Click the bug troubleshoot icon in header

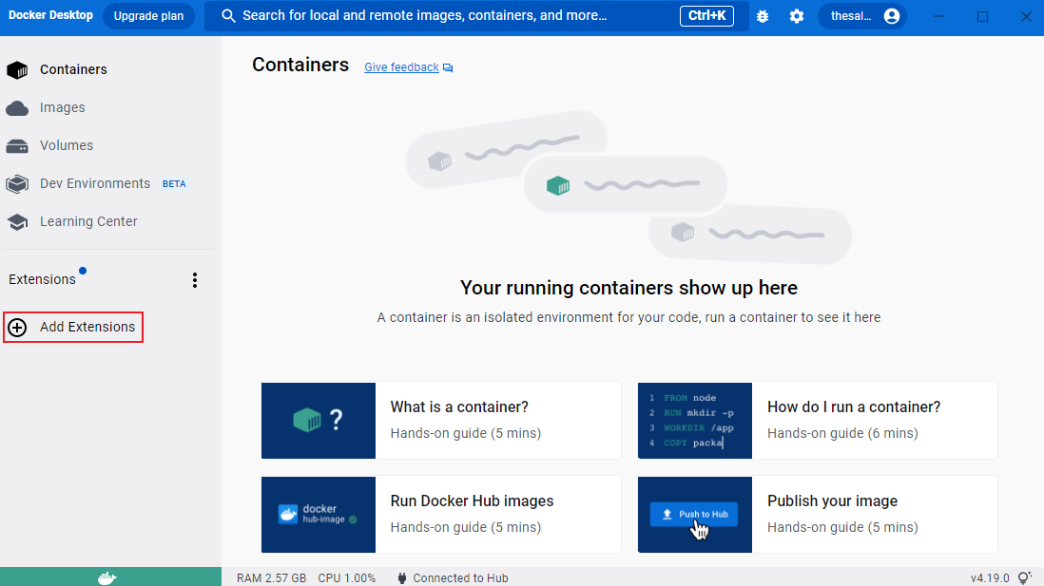click(763, 16)
